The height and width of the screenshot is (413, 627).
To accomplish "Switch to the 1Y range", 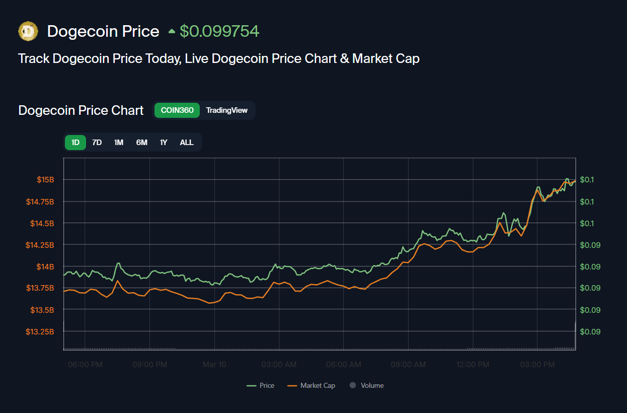I will click(164, 143).
